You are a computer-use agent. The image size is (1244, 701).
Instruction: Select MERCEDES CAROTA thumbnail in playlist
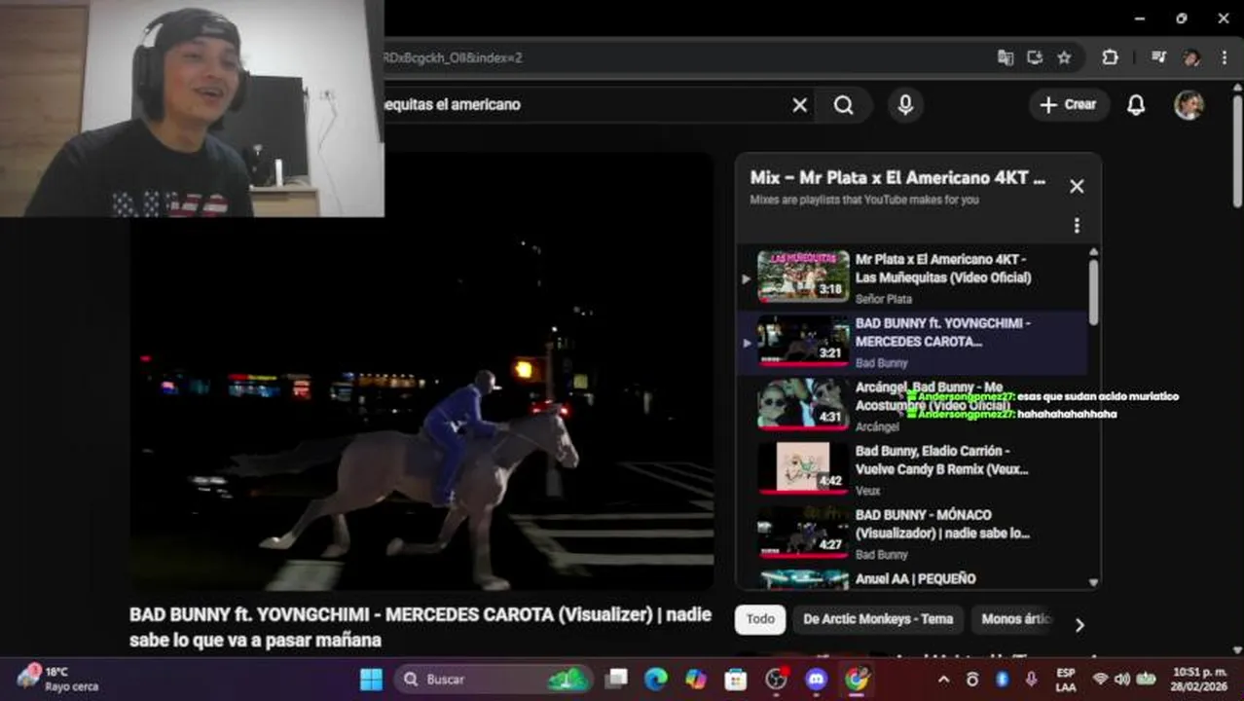pos(803,341)
